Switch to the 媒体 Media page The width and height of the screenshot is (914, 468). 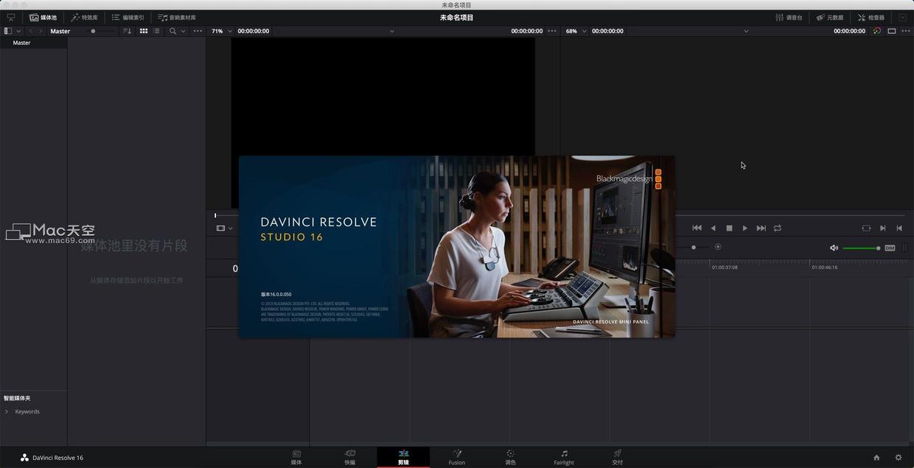click(296, 457)
